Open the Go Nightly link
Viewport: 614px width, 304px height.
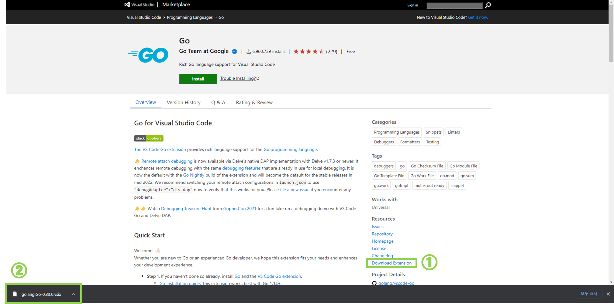click(194, 175)
